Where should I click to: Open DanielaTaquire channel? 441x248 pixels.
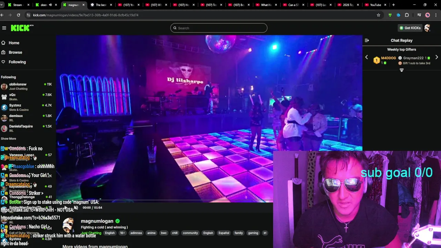click(27, 128)
